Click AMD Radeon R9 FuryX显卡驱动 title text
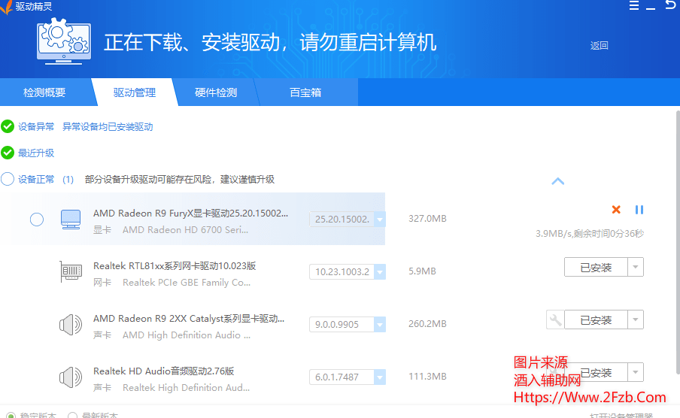 pyautogui.click(x=190, y=213)
